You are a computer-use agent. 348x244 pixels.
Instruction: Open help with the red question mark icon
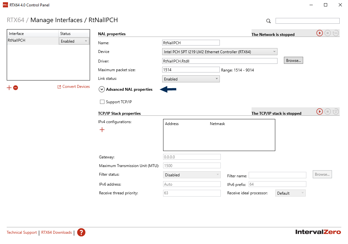[x=81, y=232]
